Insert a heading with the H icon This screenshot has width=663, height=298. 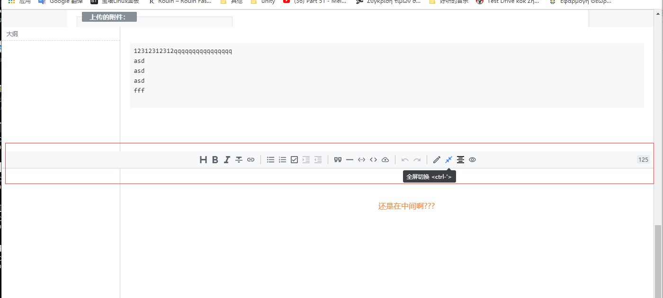[x=203, y=159]
